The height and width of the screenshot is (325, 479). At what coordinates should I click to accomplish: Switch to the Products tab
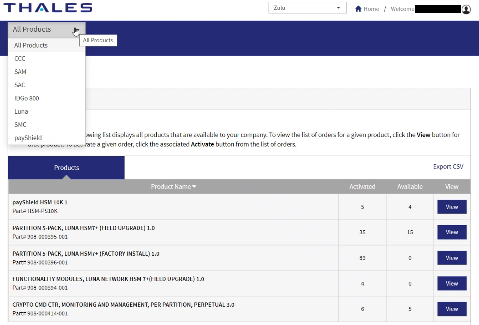tap(67, 168)
